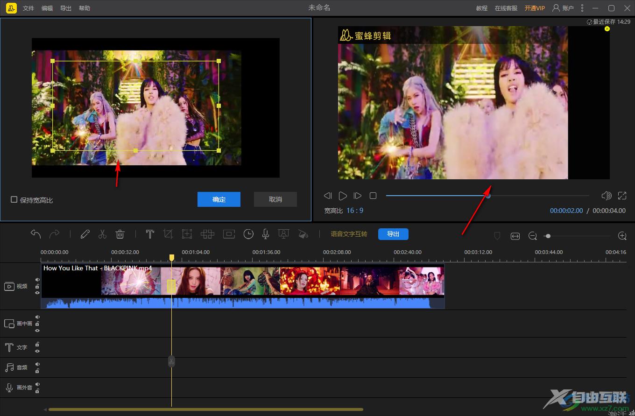Enter fullscreen preview mode
This screenshot has height=416, width=635.
pyautogui.click(x=622, y=196)
